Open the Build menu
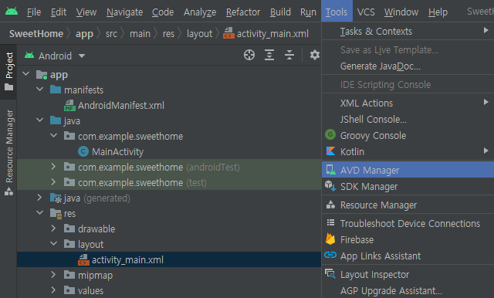 tap(280, 12)
